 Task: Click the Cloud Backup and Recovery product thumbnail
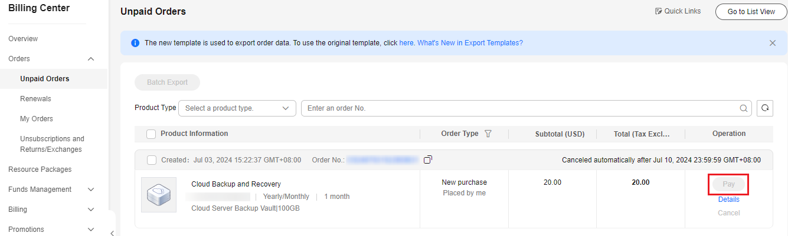159,195
